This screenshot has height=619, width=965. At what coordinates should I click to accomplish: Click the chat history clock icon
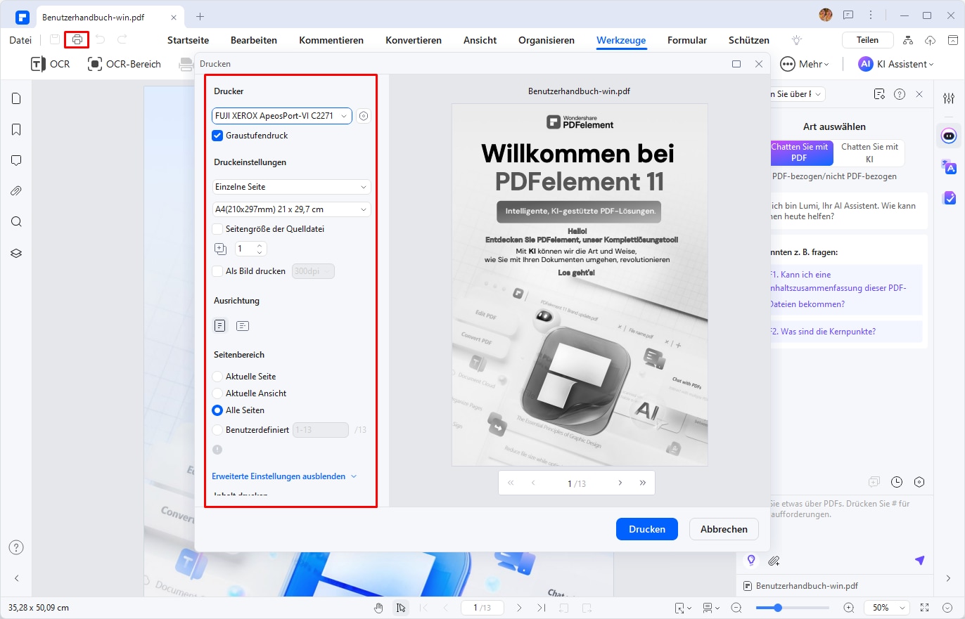click(x=897, y=482)
